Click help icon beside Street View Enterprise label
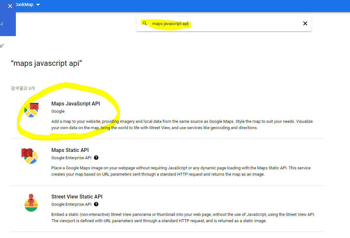This screenshot has height=238, width=350. point(96,204)
